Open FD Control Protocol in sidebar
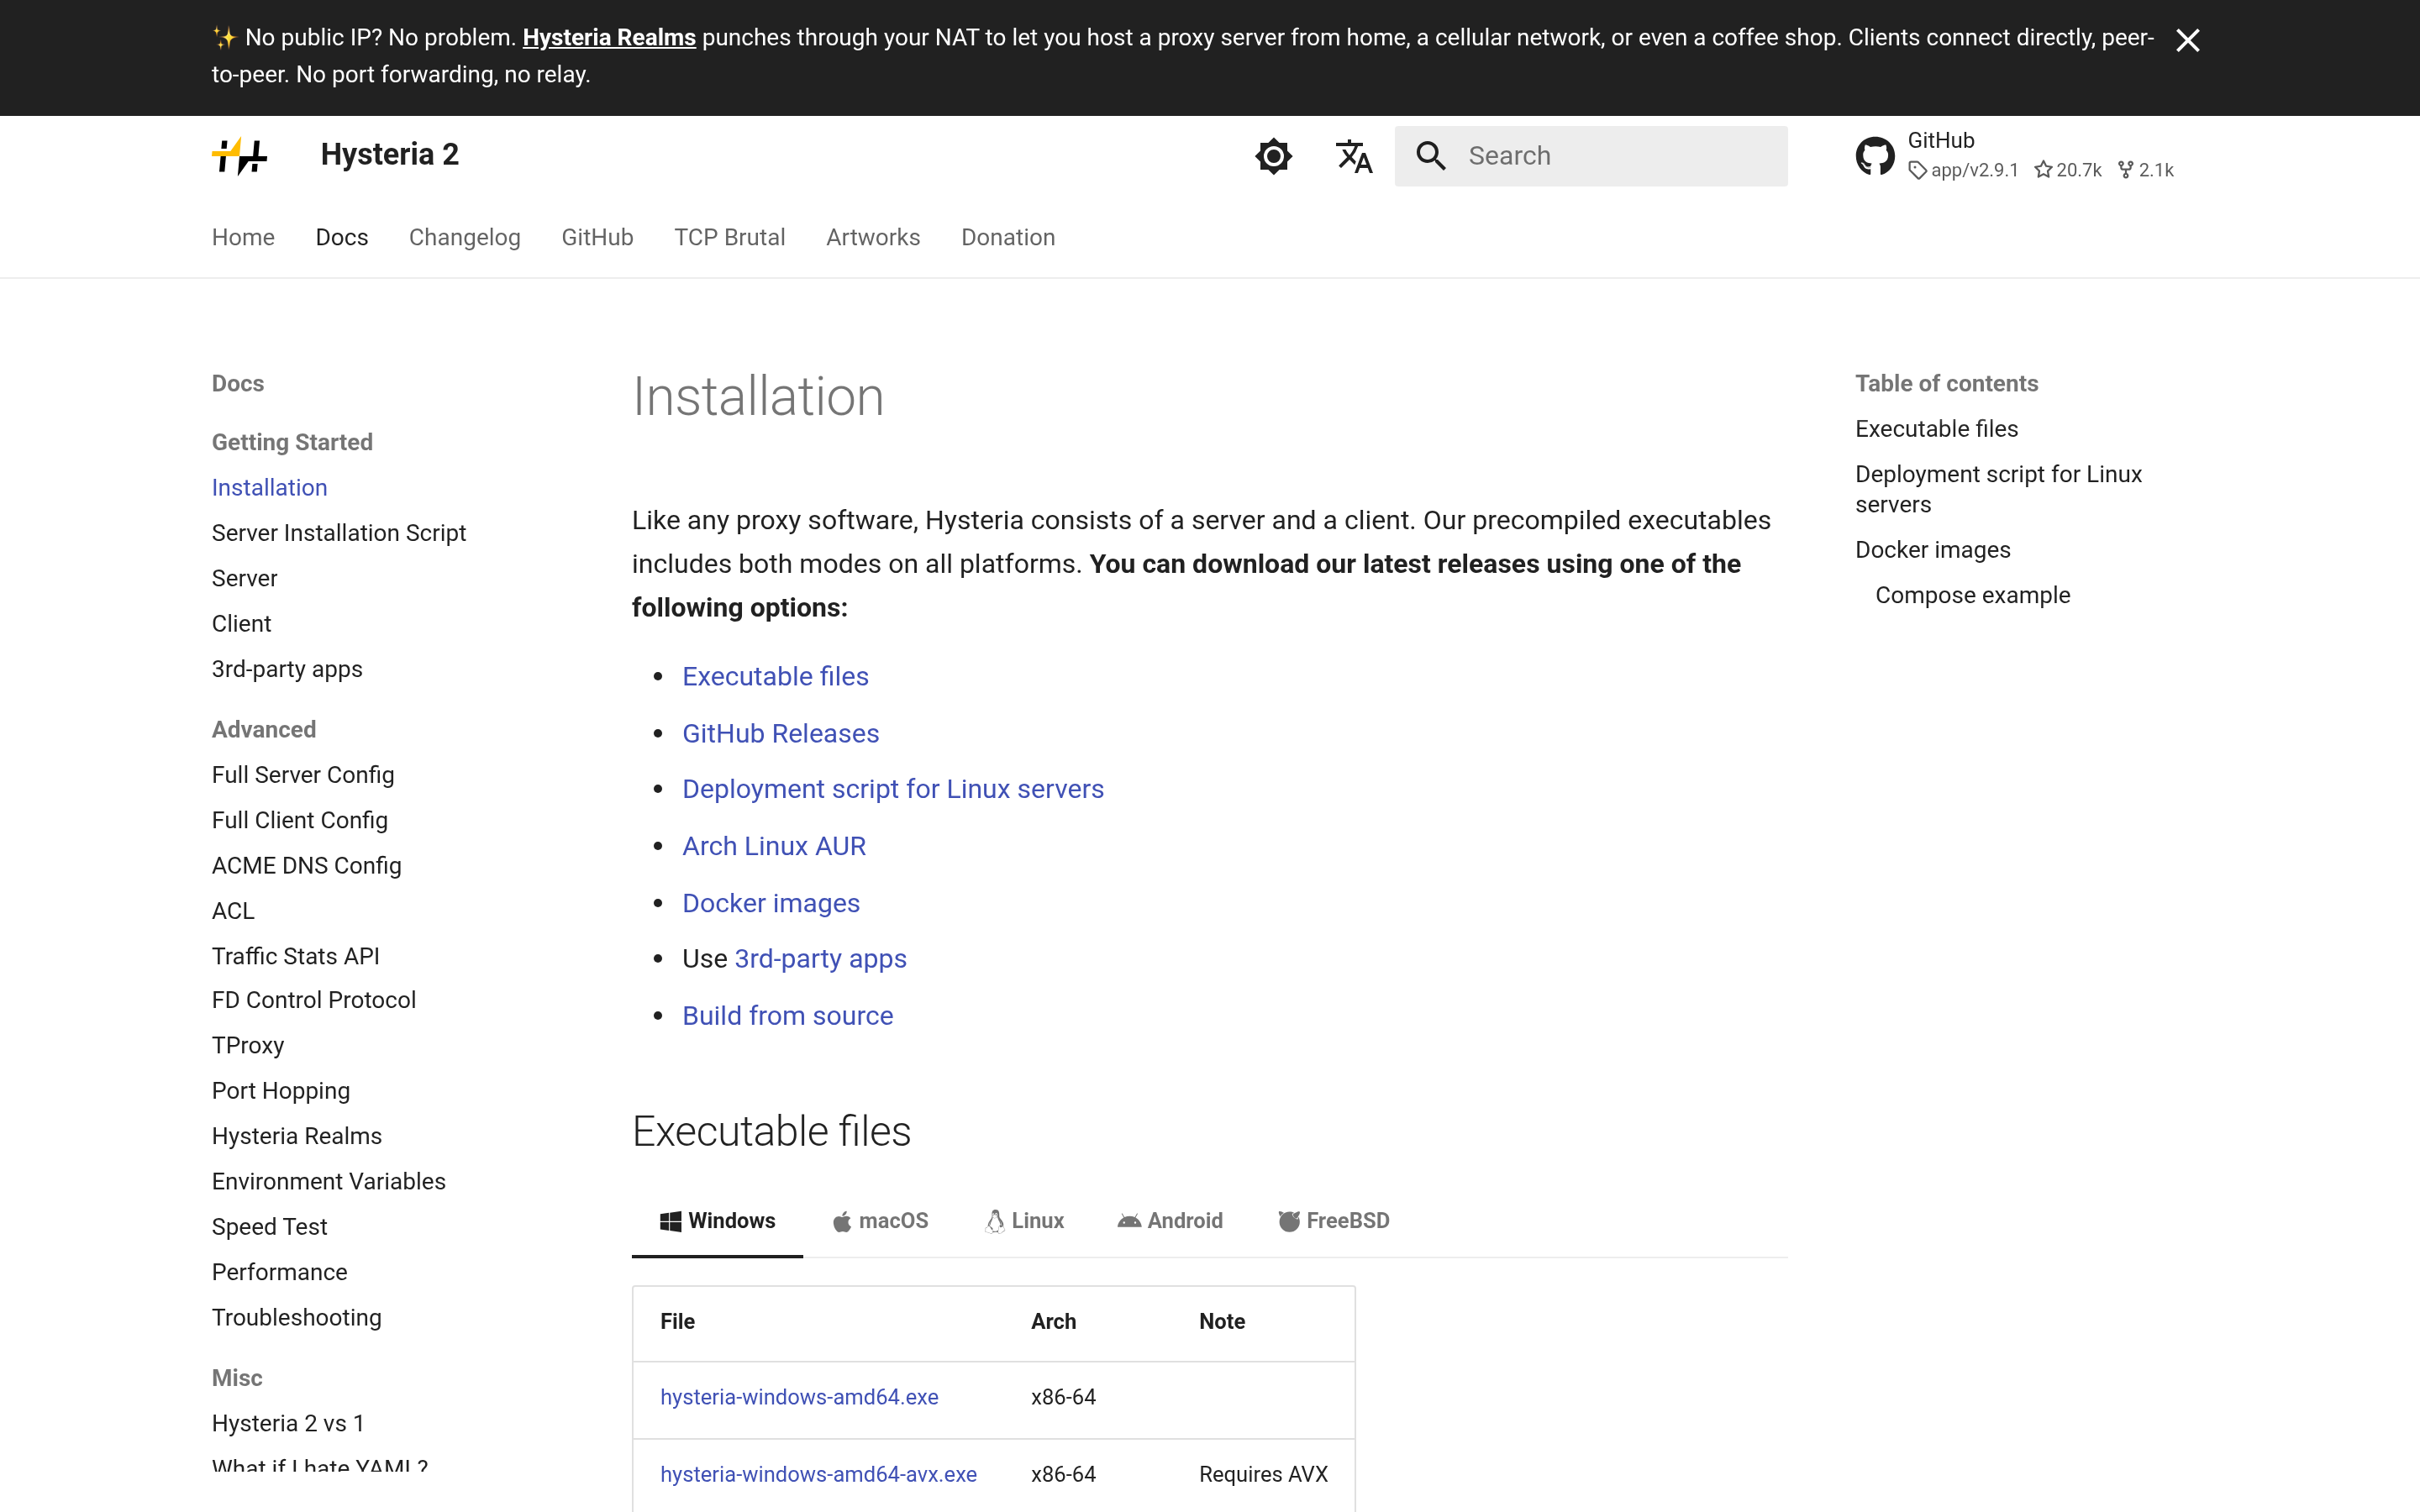The image size is (2420, 1512). (314, 1000)
